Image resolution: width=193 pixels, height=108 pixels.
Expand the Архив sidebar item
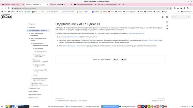33,75
